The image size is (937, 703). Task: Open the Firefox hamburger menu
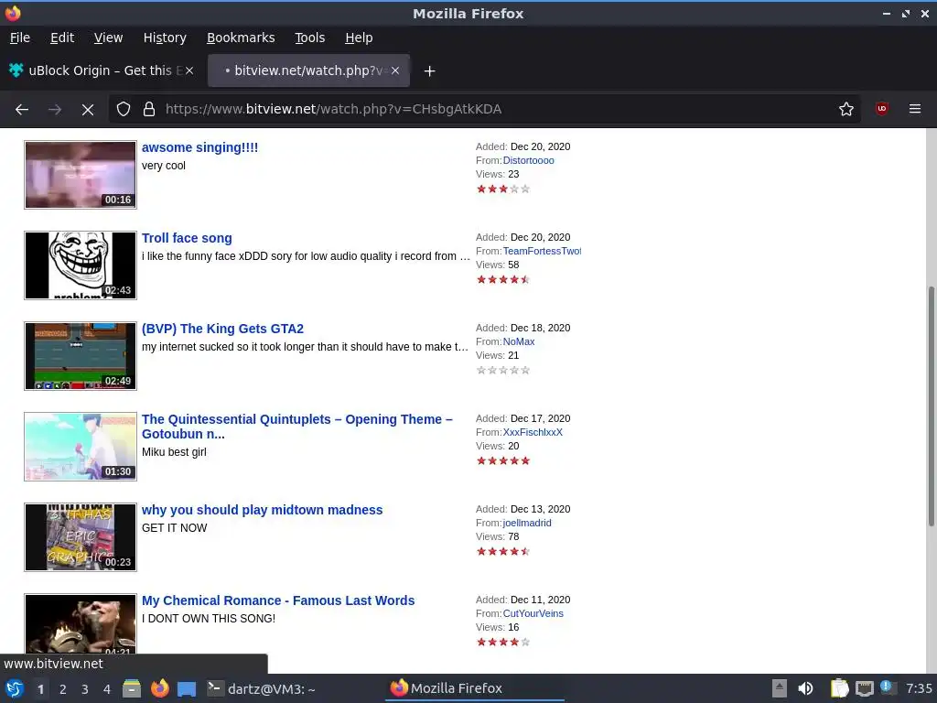[x=915, y=109]
